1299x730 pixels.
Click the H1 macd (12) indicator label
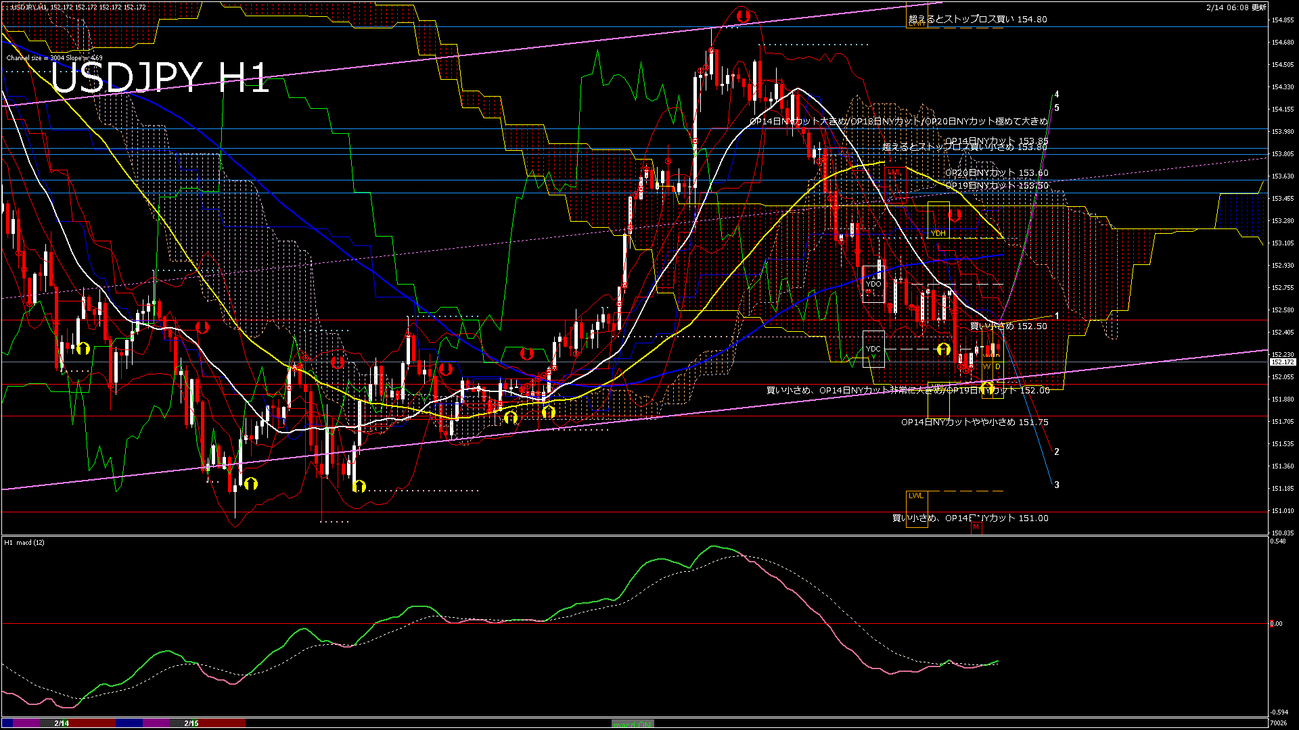click(24, 542)
